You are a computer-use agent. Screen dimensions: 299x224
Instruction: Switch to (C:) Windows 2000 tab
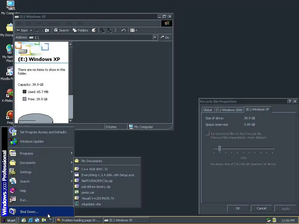(229, 110)
